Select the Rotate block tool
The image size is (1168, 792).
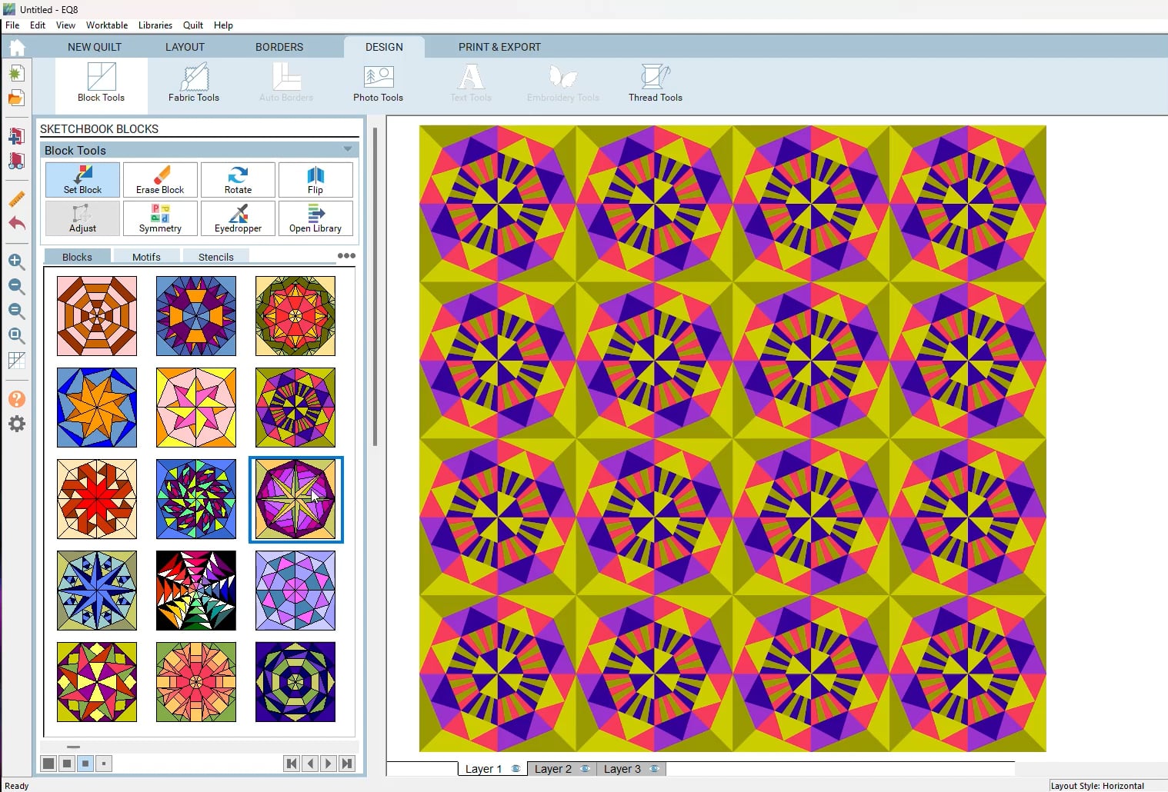(238, 180)
